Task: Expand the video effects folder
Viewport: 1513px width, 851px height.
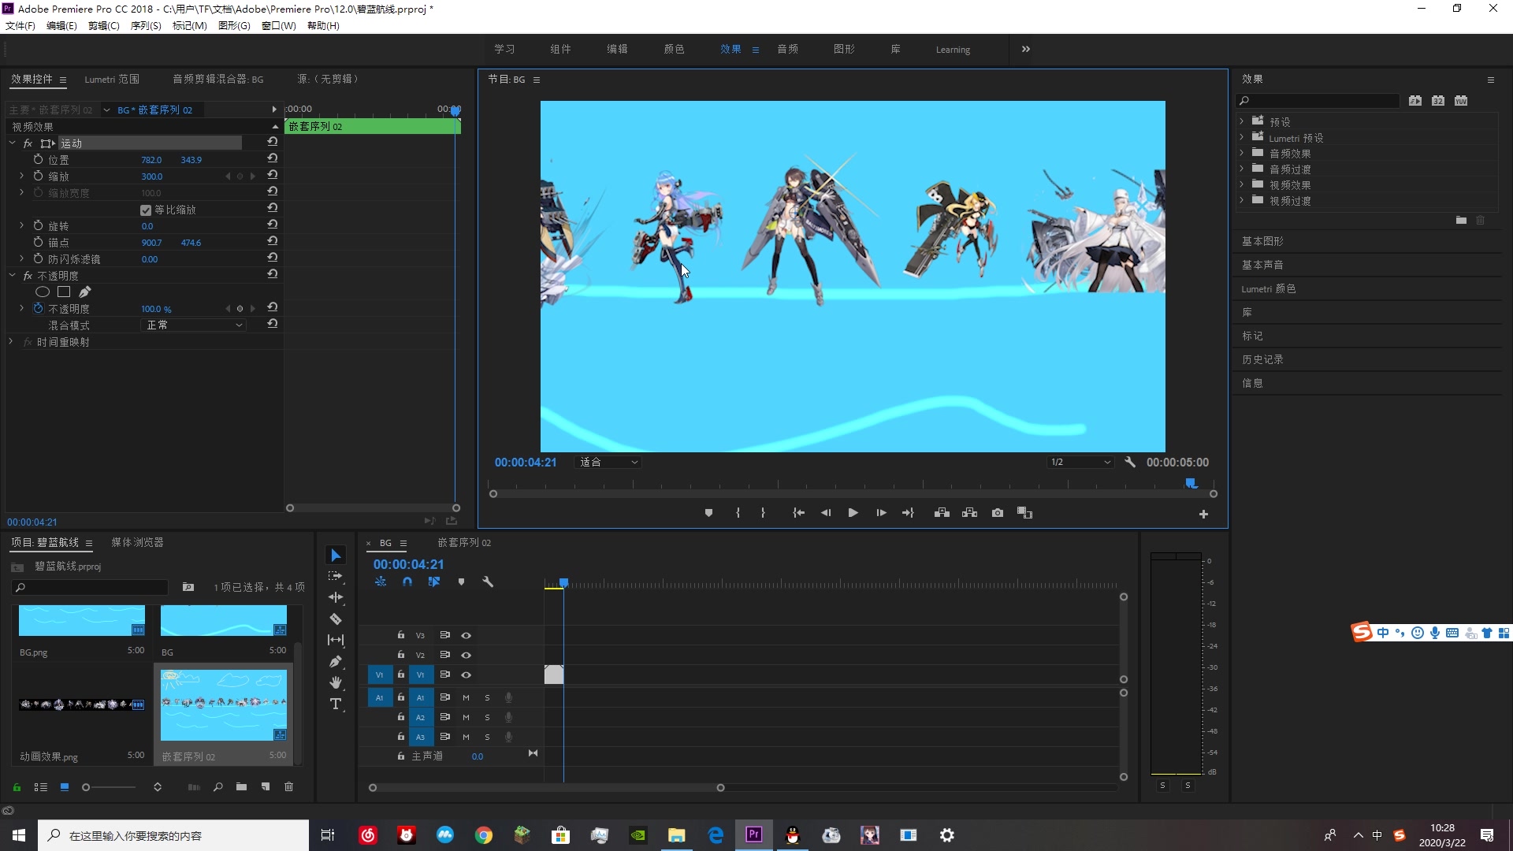Action: click(x=1241, y=184)
